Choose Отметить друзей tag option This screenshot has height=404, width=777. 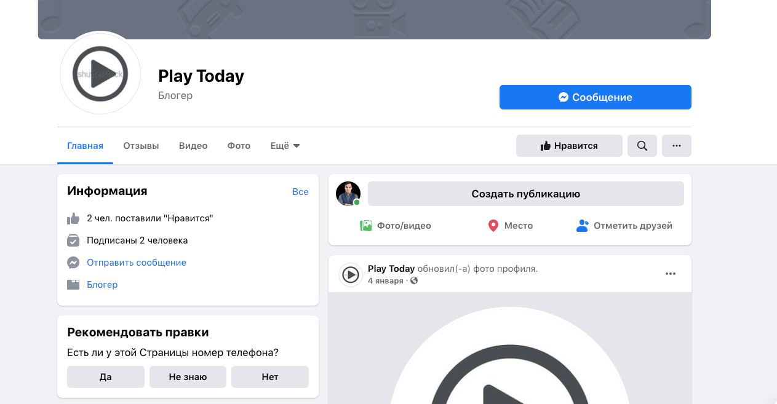pos(624,226)
